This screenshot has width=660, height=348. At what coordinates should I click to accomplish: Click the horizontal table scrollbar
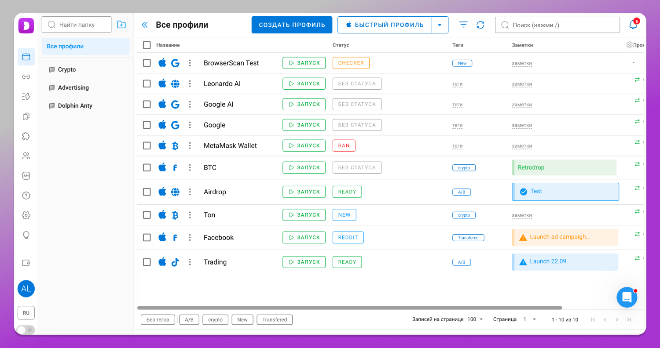click(x=350, y=308)
